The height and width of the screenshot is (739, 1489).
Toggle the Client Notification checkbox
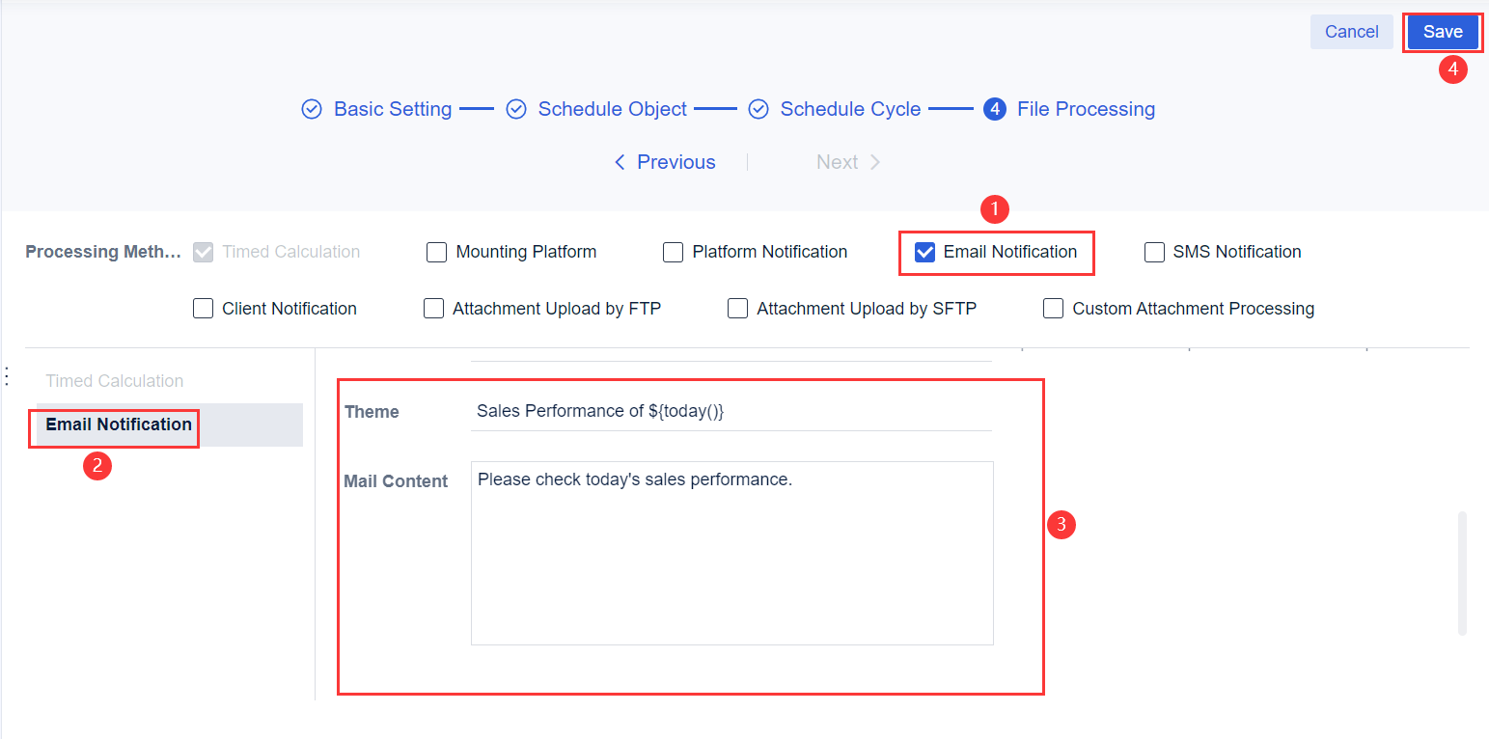203,308
